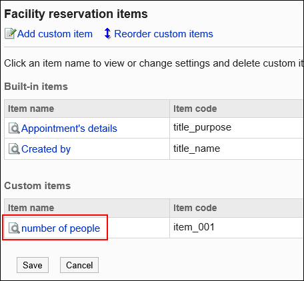Select the title_purpose item code cell
Screen dimensions: 304x281
[x=237, y=128]
